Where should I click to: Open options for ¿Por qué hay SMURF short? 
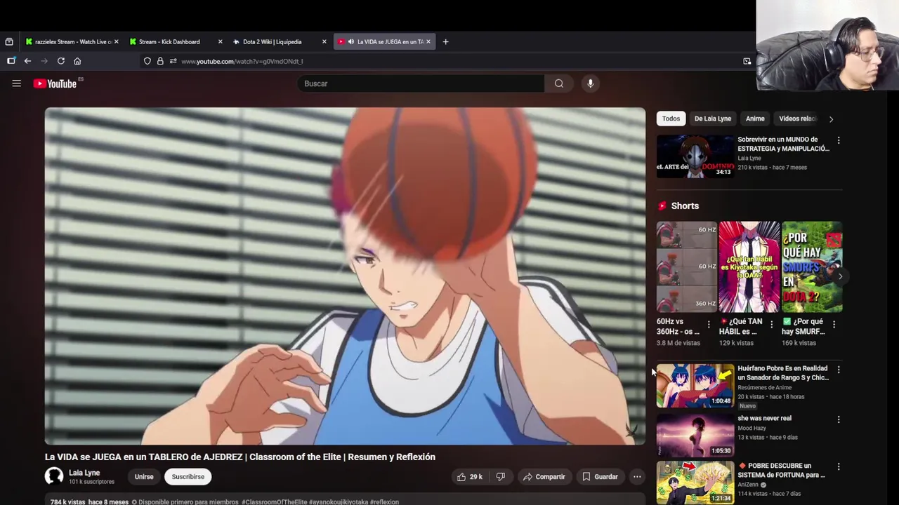coord(834,324)
